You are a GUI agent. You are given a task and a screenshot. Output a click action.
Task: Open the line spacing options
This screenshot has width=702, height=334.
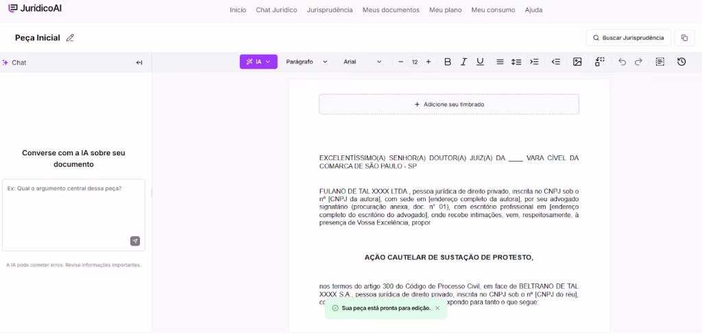coord(516,62)
